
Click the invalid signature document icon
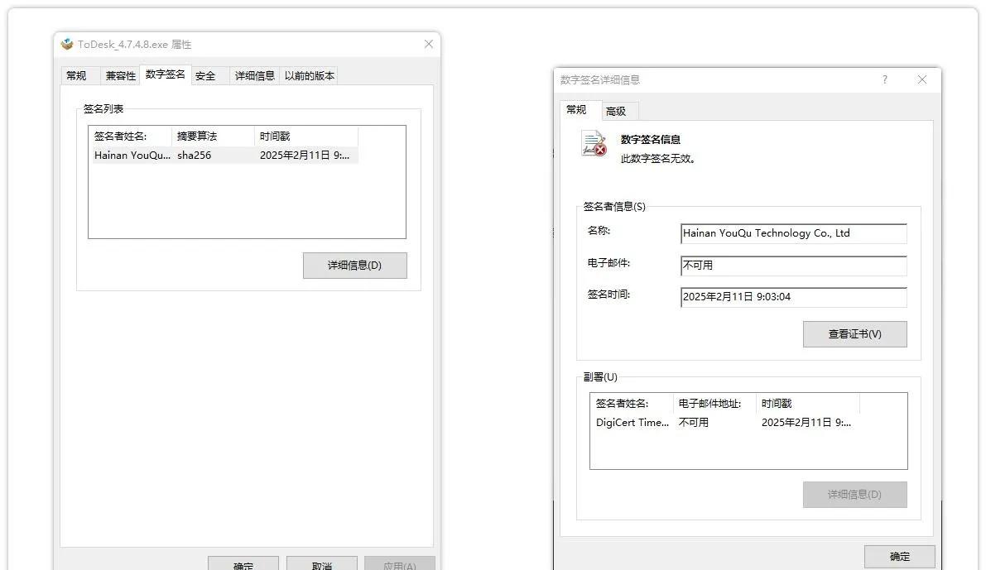click(x=594, y=143)
